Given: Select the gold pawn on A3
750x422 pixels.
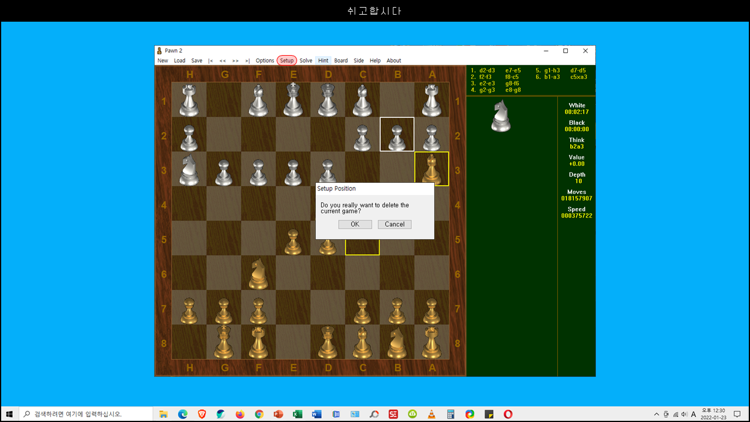Looking at the screenshot, I should [x=431, y=169].
